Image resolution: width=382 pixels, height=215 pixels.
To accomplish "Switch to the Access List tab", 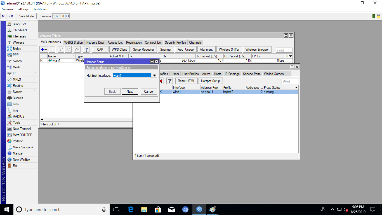I will pos(115,43).
